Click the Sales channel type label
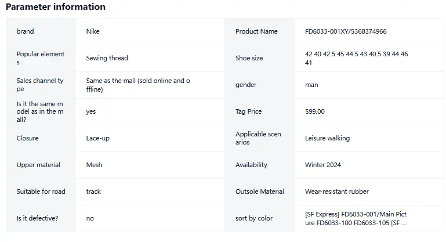 tap(40, 85)
